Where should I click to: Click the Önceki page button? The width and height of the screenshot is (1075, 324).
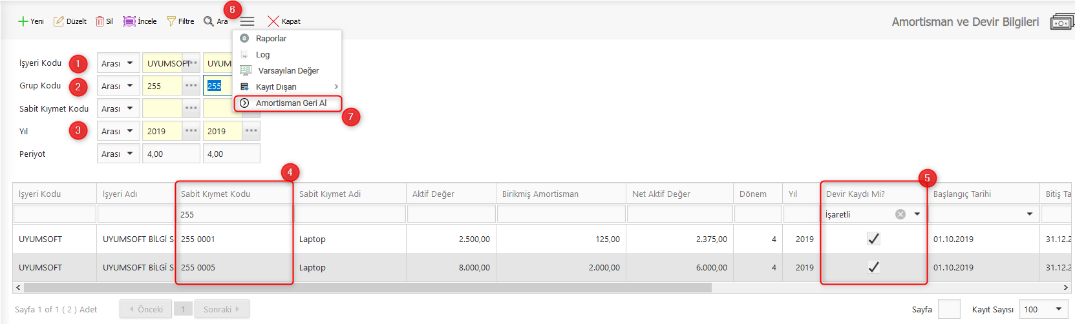[x=146, y=309]
